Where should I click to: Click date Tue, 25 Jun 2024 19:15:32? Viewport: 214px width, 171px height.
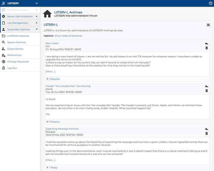click(64, 92)
